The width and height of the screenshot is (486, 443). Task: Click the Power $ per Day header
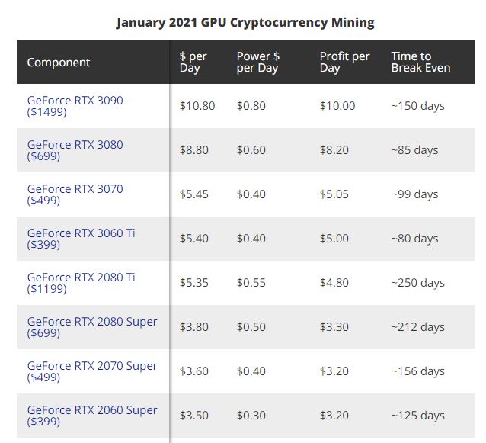(x=258, y=62)
